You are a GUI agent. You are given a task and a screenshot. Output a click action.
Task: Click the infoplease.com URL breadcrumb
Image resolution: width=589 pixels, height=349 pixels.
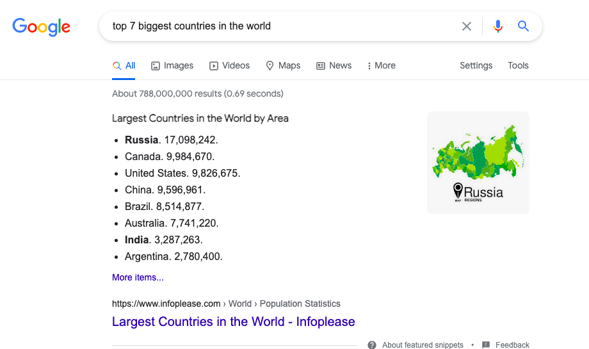pos(226,304)
